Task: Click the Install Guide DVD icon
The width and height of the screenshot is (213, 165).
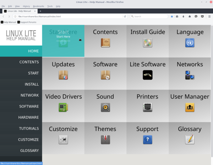Action: (148, 43)
